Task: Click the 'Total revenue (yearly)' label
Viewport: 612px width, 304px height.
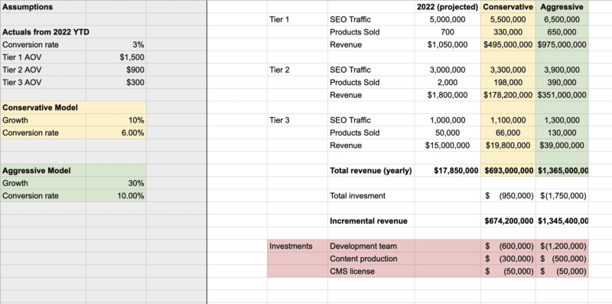Action: 371,170
